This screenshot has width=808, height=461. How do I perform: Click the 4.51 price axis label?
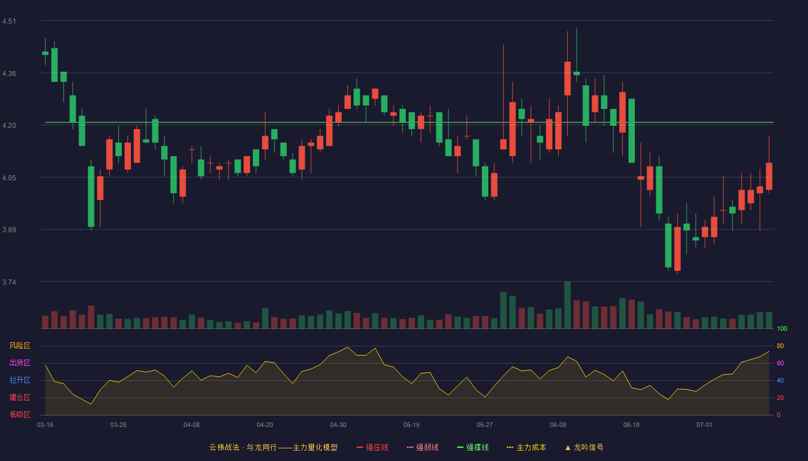9,21
